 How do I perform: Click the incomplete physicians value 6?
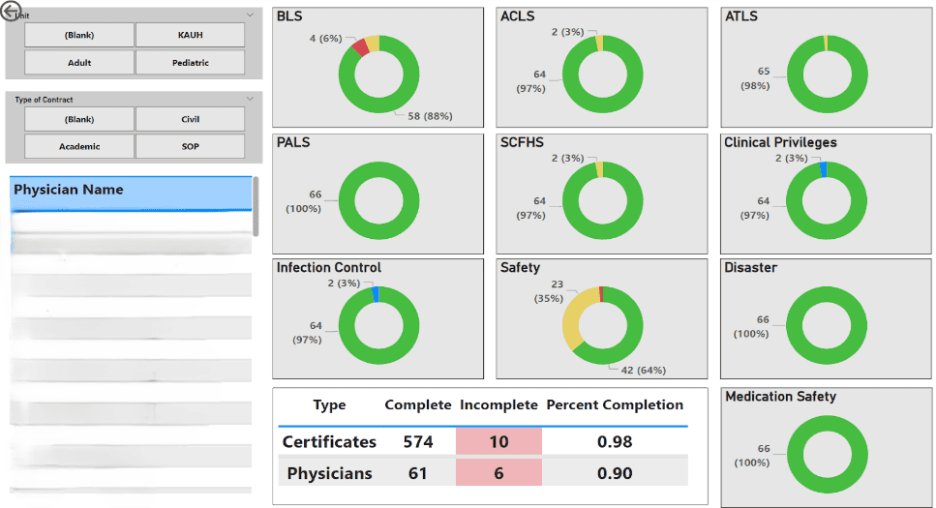[x=499, y=473]
